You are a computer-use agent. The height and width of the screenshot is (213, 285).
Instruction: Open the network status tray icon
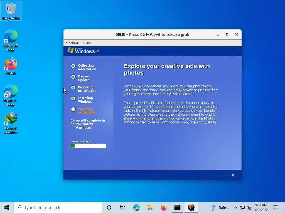click(242, 207)
